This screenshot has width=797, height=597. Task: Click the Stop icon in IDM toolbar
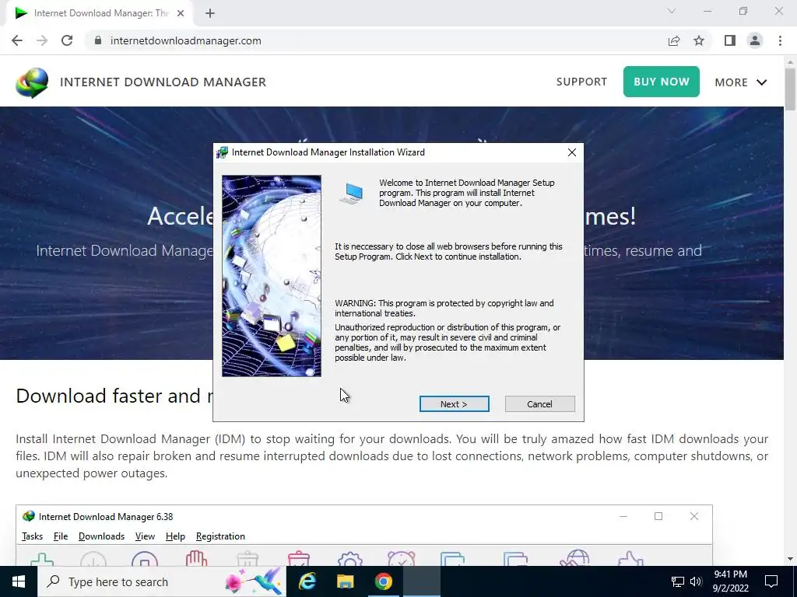pos(144,560)
